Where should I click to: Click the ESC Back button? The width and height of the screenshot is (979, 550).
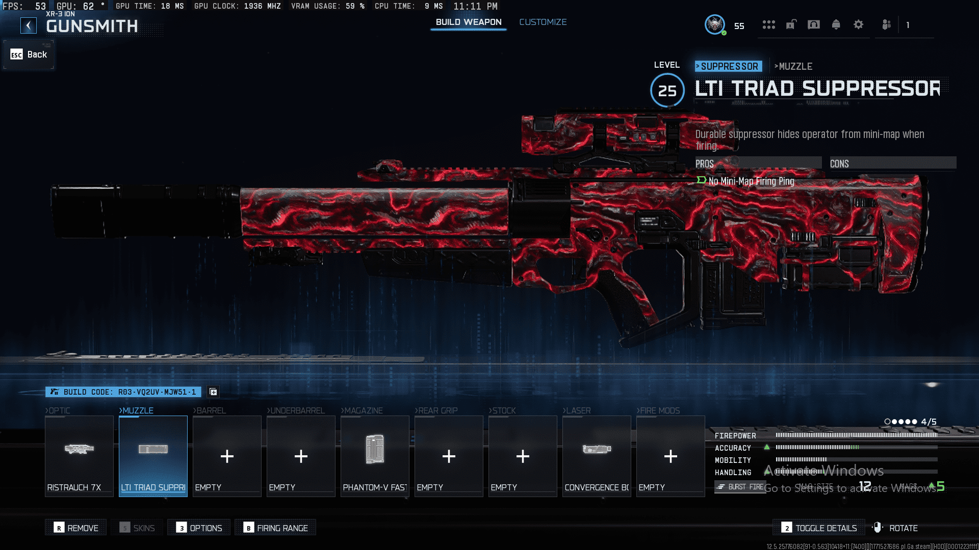pos(29,54)
